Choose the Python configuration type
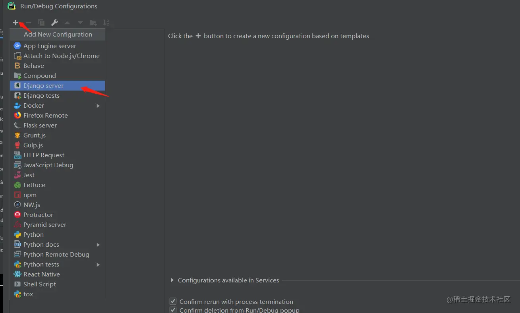 [58, 234]
